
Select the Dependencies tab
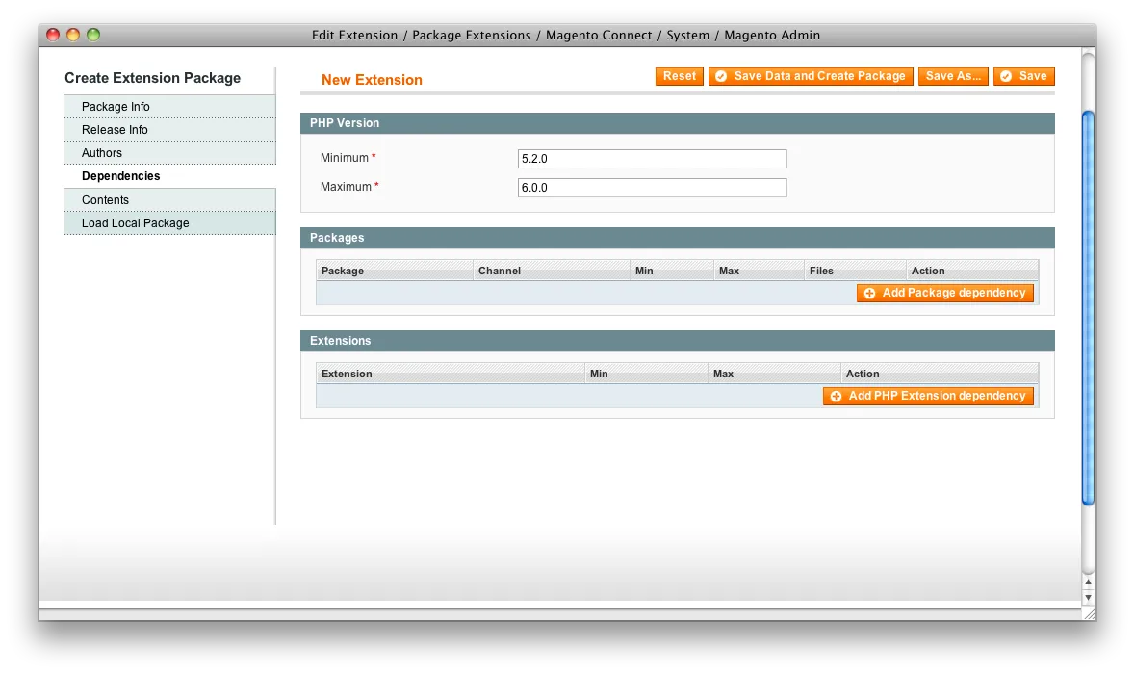pyautogui.click(x=121, y=176)
